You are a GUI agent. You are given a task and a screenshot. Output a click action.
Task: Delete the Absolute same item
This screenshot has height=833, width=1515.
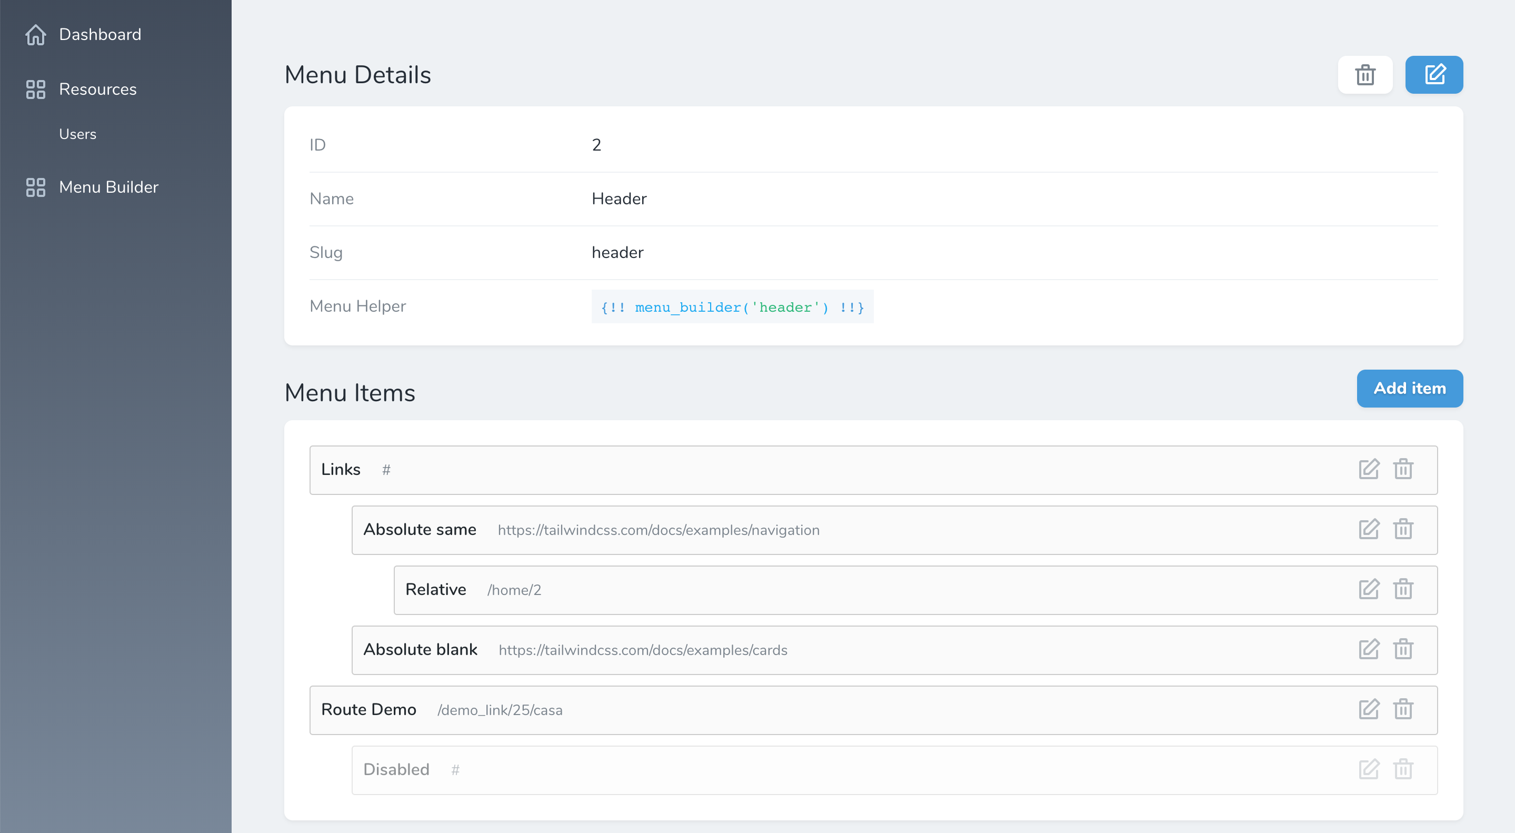(x=1403, y=530)
